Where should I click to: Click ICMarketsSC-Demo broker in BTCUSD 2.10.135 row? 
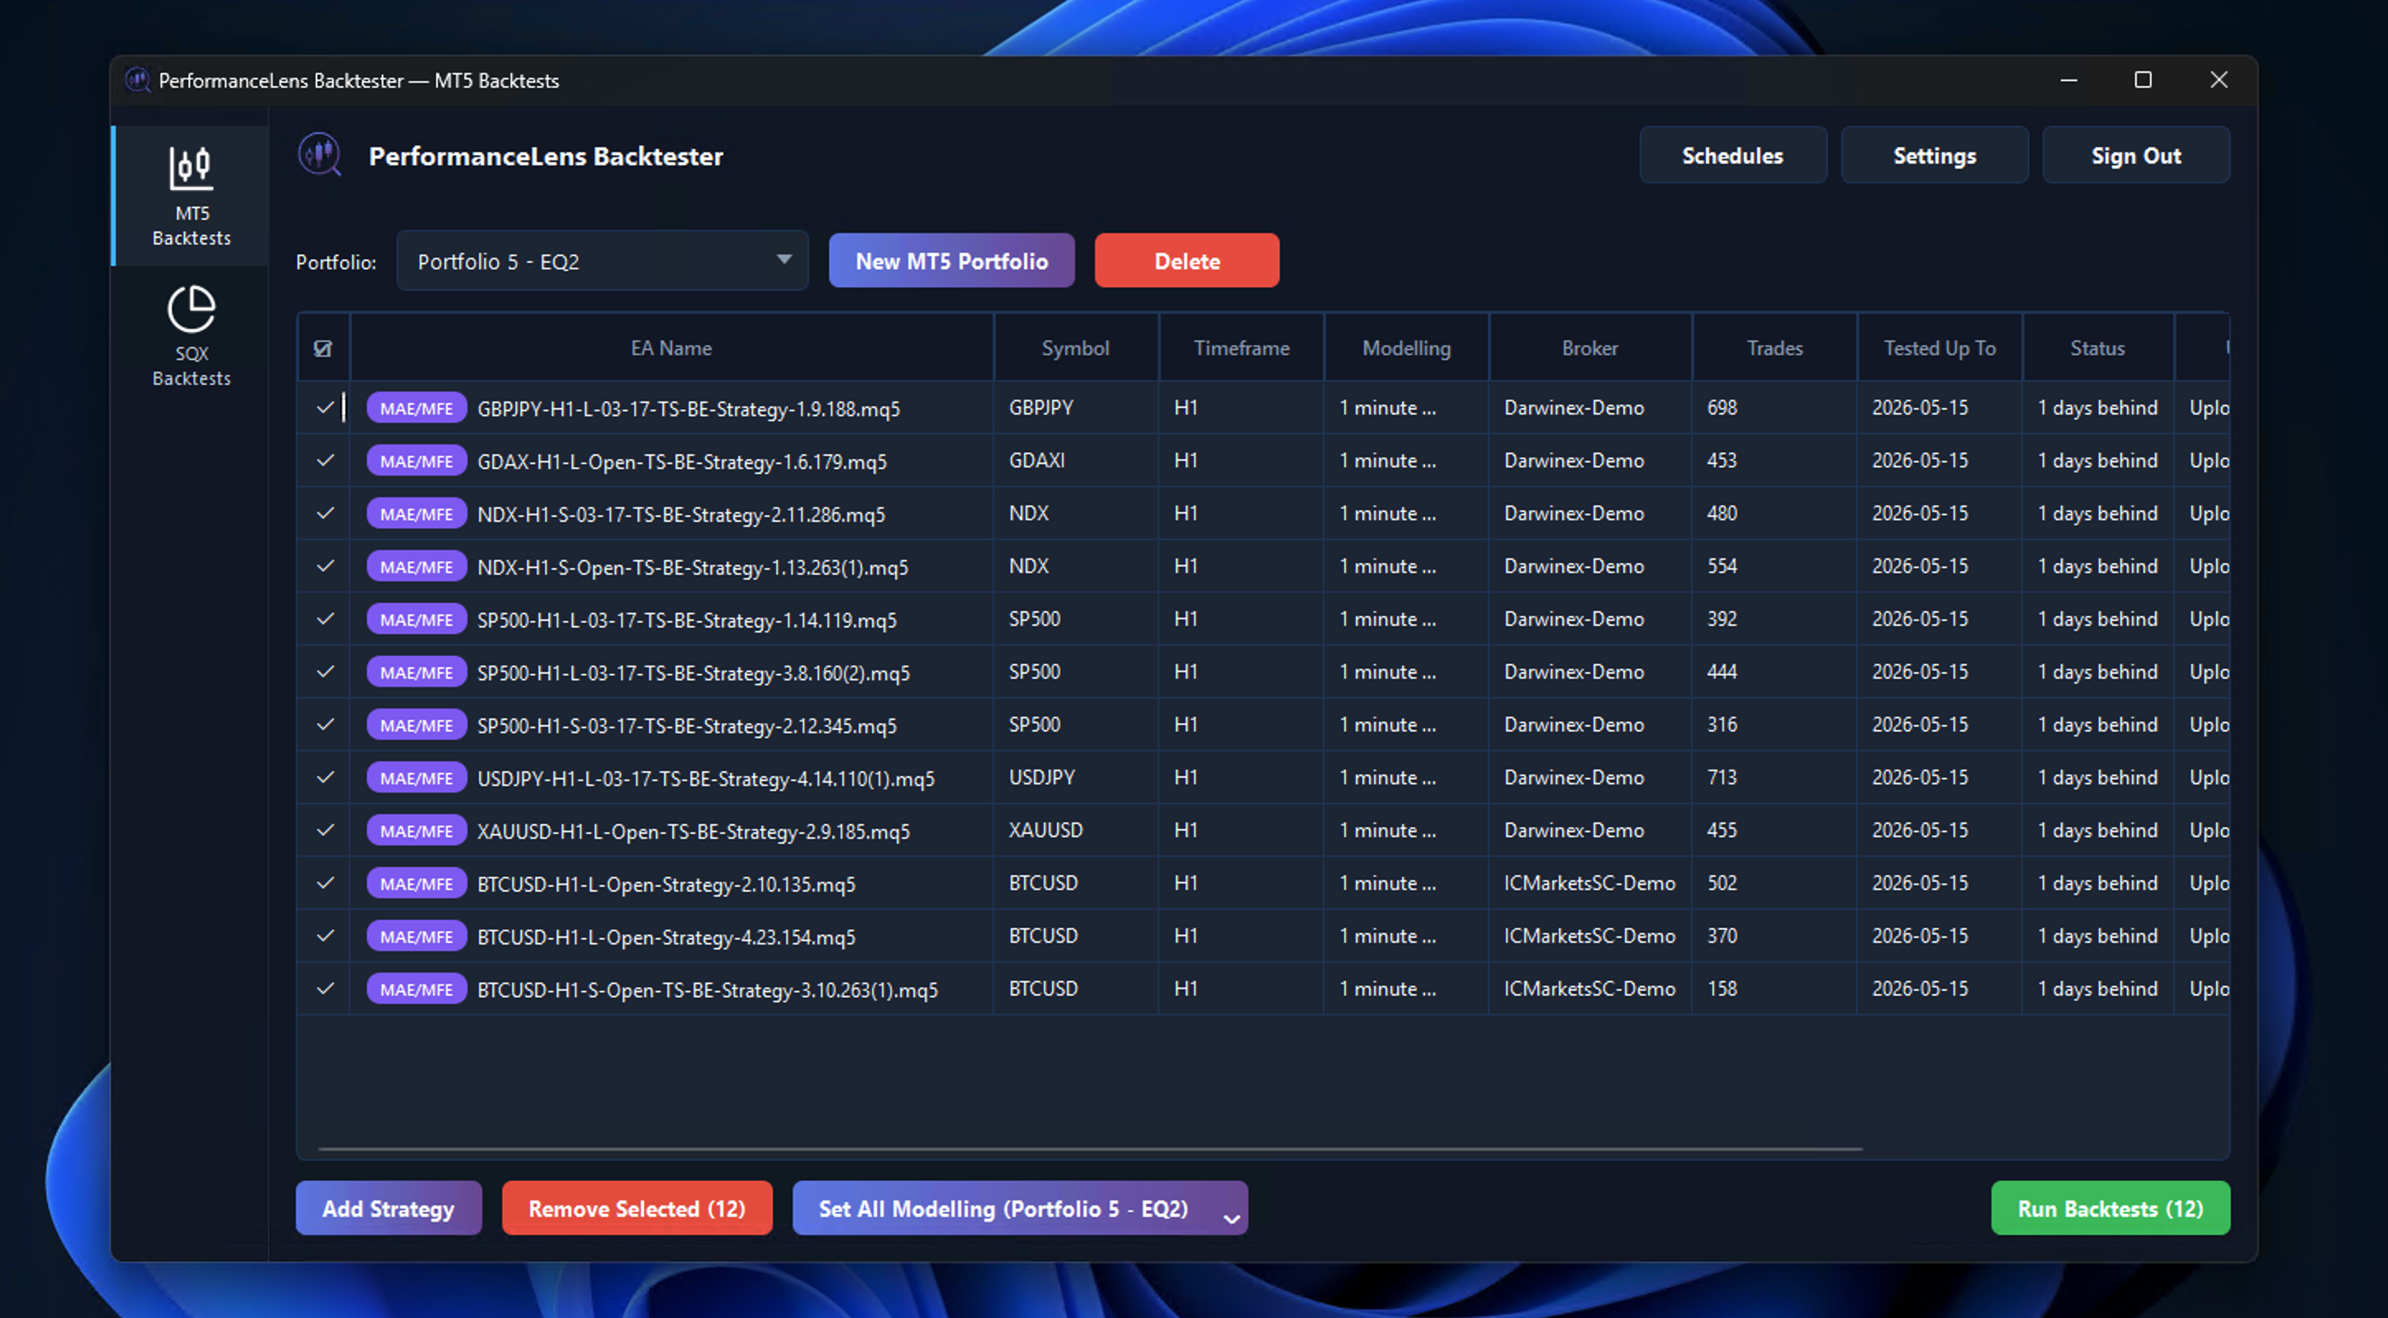pos(1590,884)
